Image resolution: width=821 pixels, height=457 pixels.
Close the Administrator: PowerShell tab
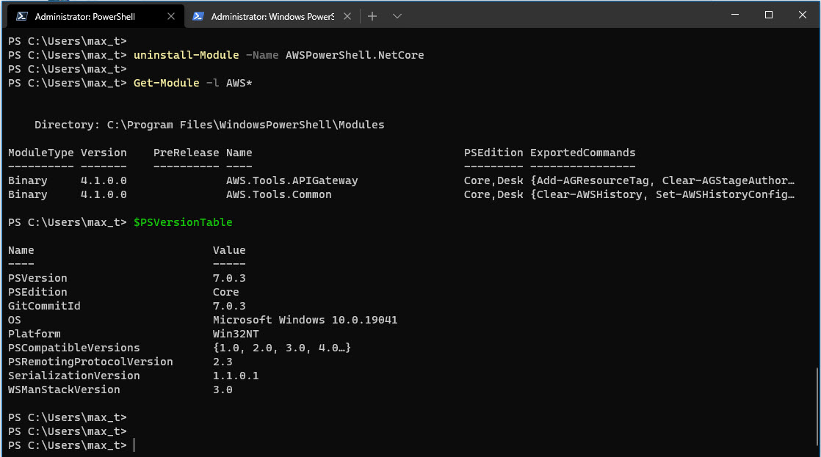coord(172,15)
